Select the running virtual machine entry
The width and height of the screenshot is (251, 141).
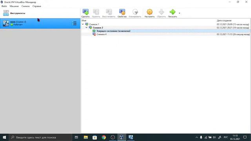(x=40, y=23)
